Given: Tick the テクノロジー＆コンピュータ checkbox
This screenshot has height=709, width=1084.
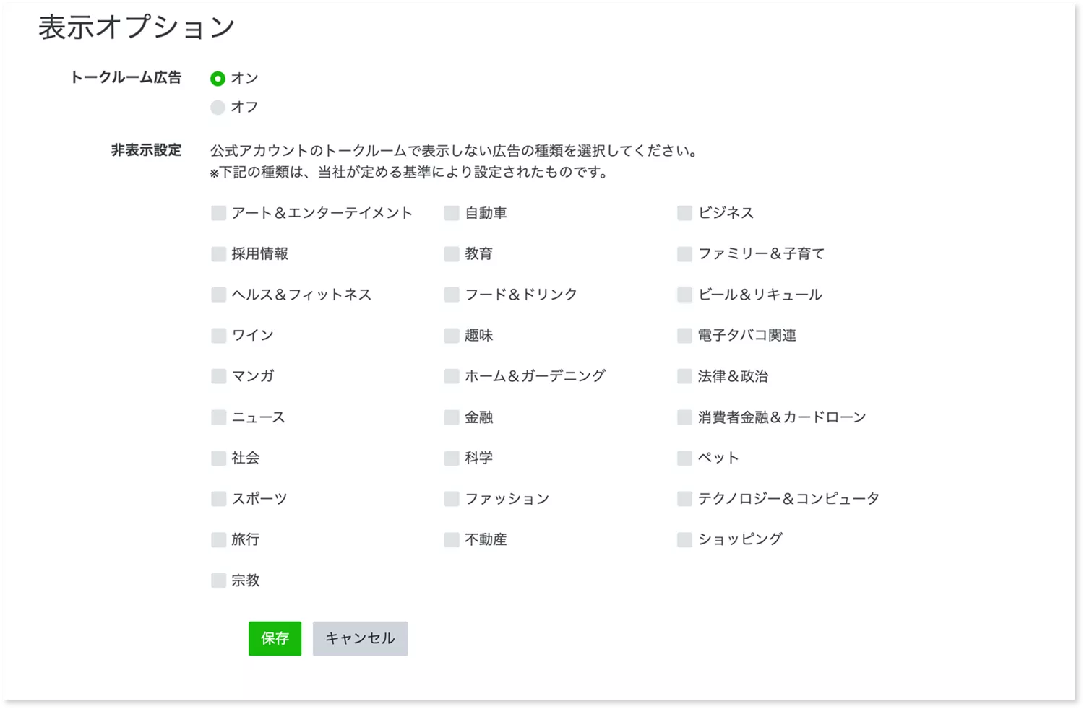Looking at the screenshot, I should pos(684,499).
